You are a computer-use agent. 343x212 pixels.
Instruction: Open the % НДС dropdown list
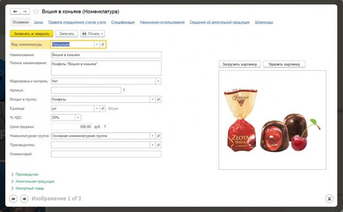coord(78,118)
